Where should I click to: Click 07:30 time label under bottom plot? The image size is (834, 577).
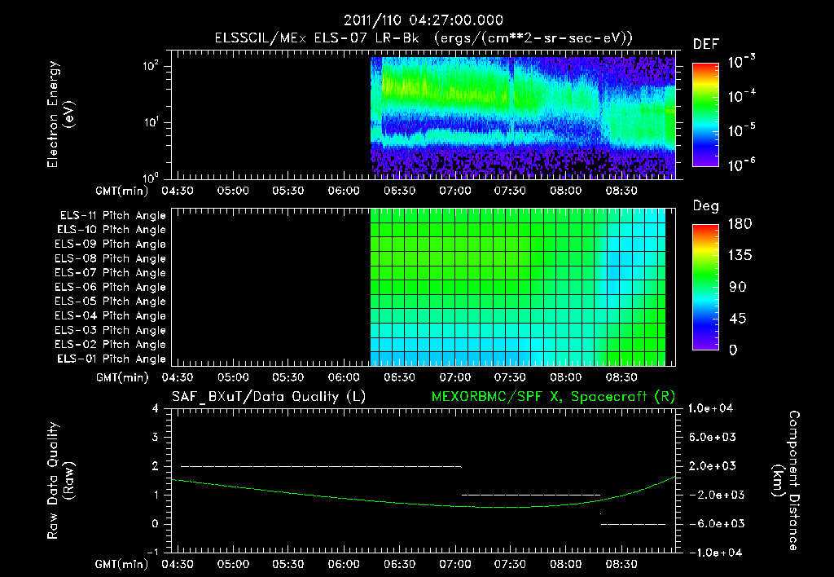coord(510,564)
